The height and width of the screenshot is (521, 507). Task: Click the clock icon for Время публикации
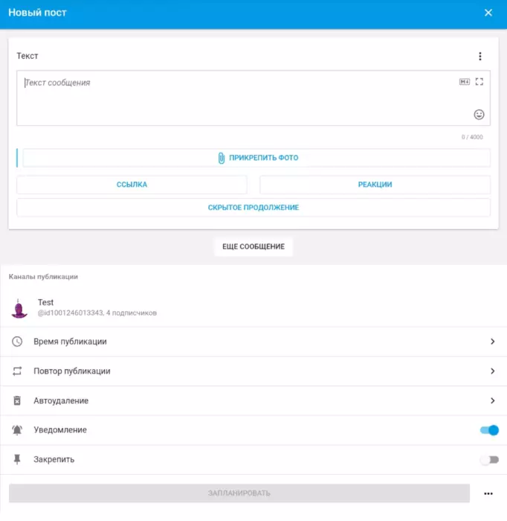tap(17, 342)
